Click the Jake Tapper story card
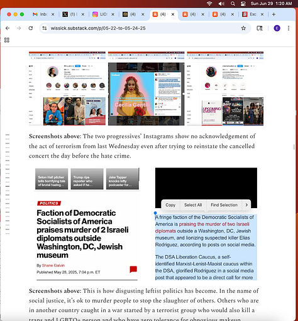298x321 pixels. [123, 179]
